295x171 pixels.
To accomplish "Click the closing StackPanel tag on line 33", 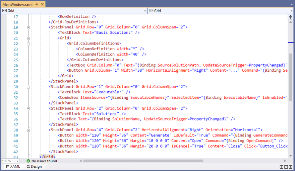I will coord(63,103).
